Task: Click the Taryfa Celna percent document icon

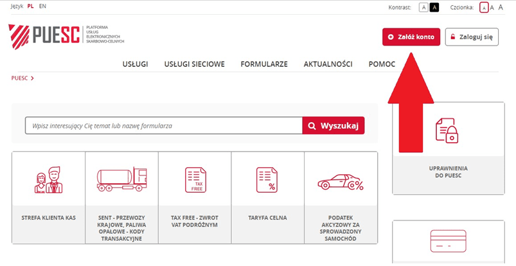Action: click(x=267, y=179)
